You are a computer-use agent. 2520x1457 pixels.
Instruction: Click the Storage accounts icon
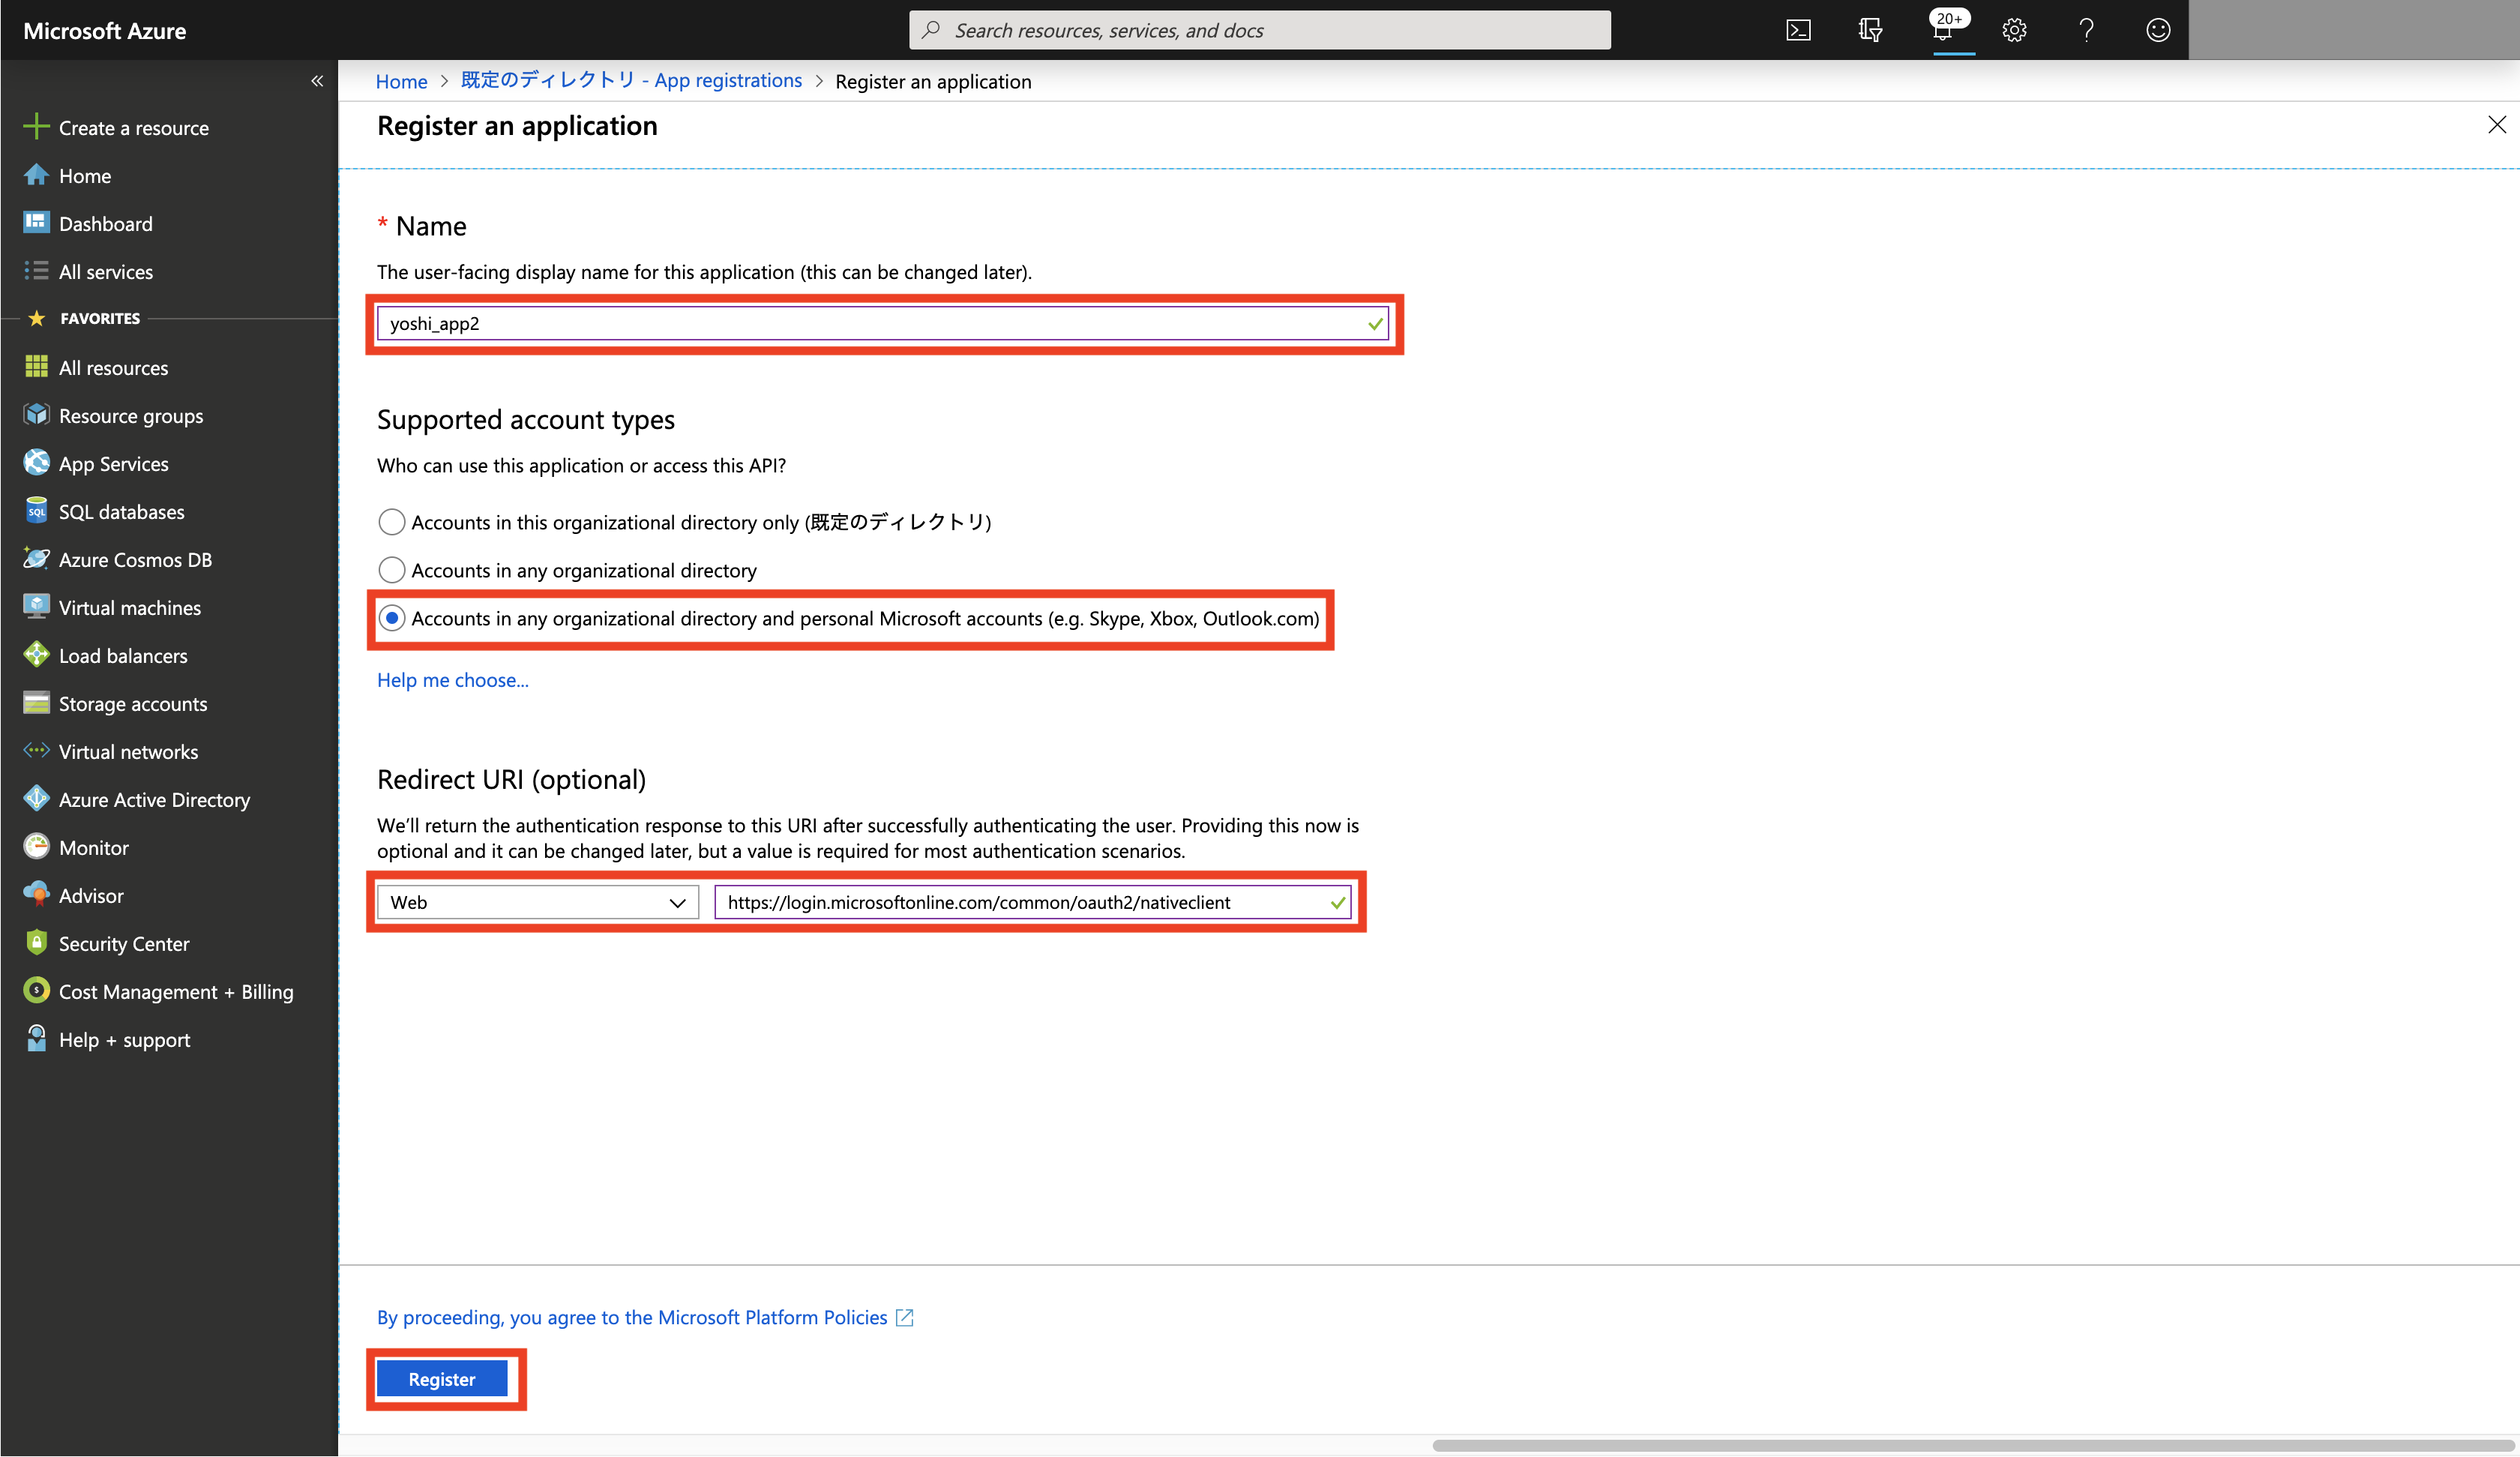[x=36, y=703]
